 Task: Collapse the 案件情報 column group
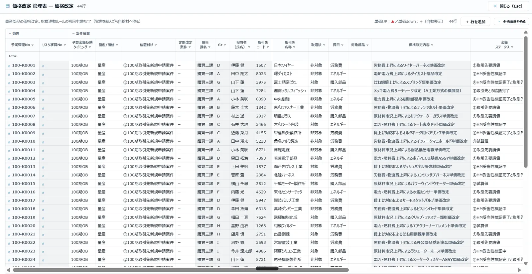point(73,34)
